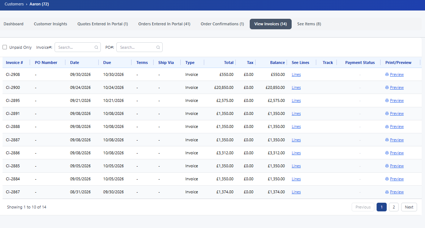This screenshot has width=425, height=228.
Task: Sort by Date column header
Action: 74,63
